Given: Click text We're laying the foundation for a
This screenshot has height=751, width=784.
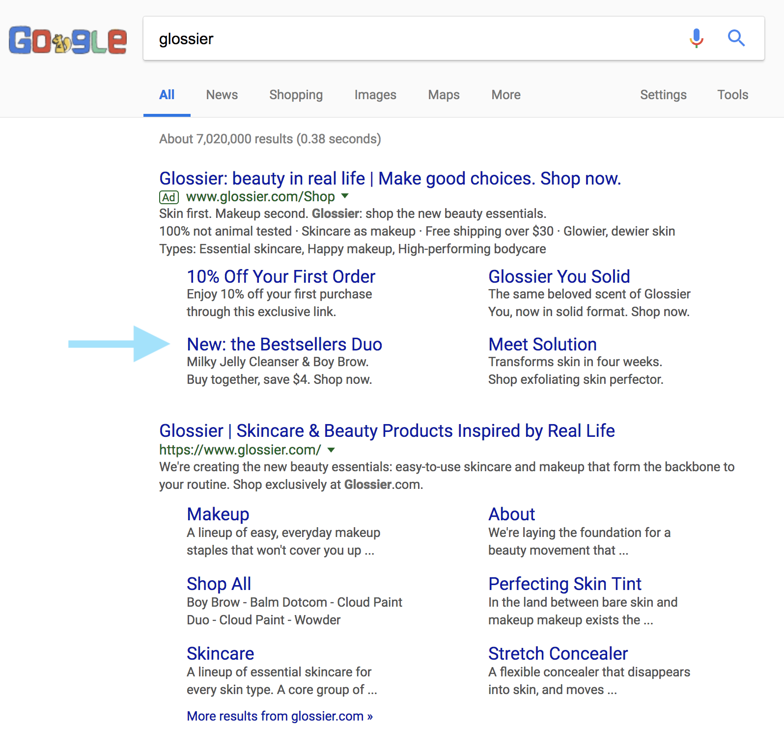Looking at the screenshot, I should coord(579,533).
